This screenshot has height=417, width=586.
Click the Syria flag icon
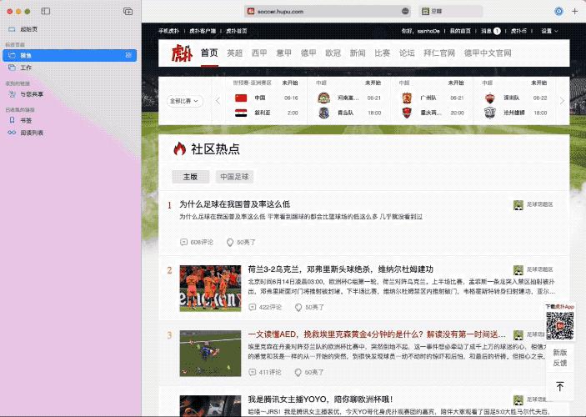[241, 113]
